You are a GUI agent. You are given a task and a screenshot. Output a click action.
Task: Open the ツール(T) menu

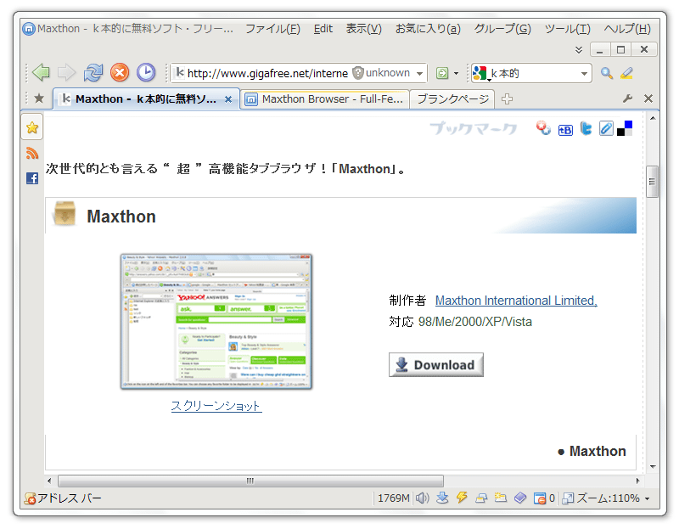coord(567,29)
